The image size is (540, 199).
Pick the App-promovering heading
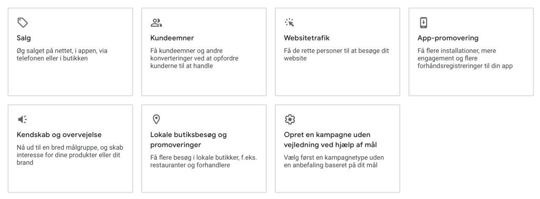point(448,38)
